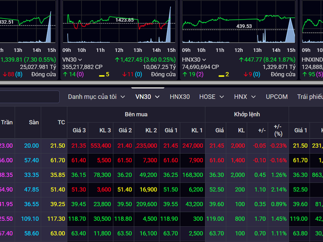This screenshot has height=242, width=323.
Task: Click the red decliners arrow under HNX30 chart
Action: click(x=247, y=74)
